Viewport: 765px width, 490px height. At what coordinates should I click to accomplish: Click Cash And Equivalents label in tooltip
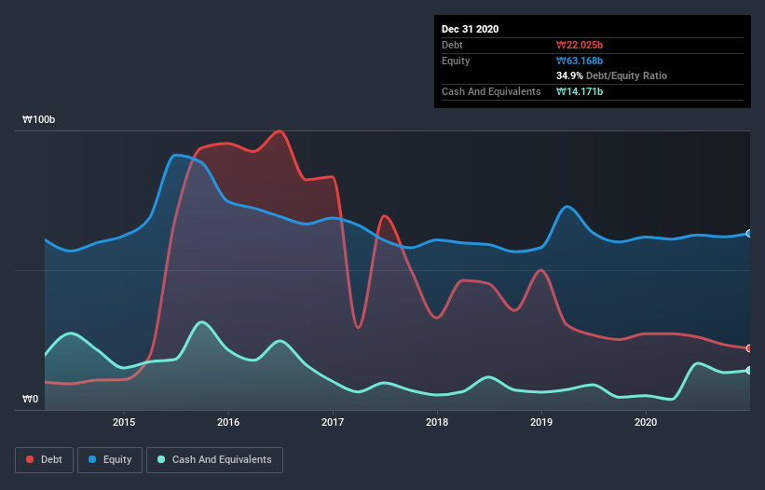[x=491, y=91]
